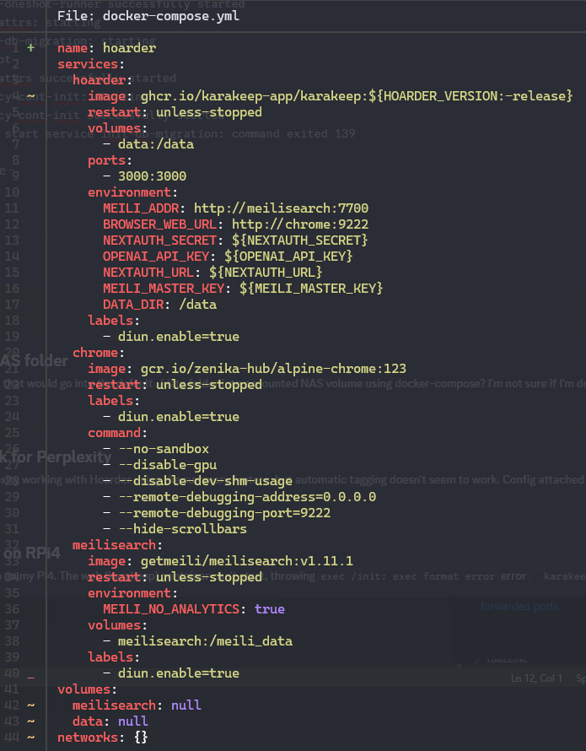Screen dimensions: 586x751
Task: Click the '--disable-dev-shm-usage' argument
Action: [206, 481]
